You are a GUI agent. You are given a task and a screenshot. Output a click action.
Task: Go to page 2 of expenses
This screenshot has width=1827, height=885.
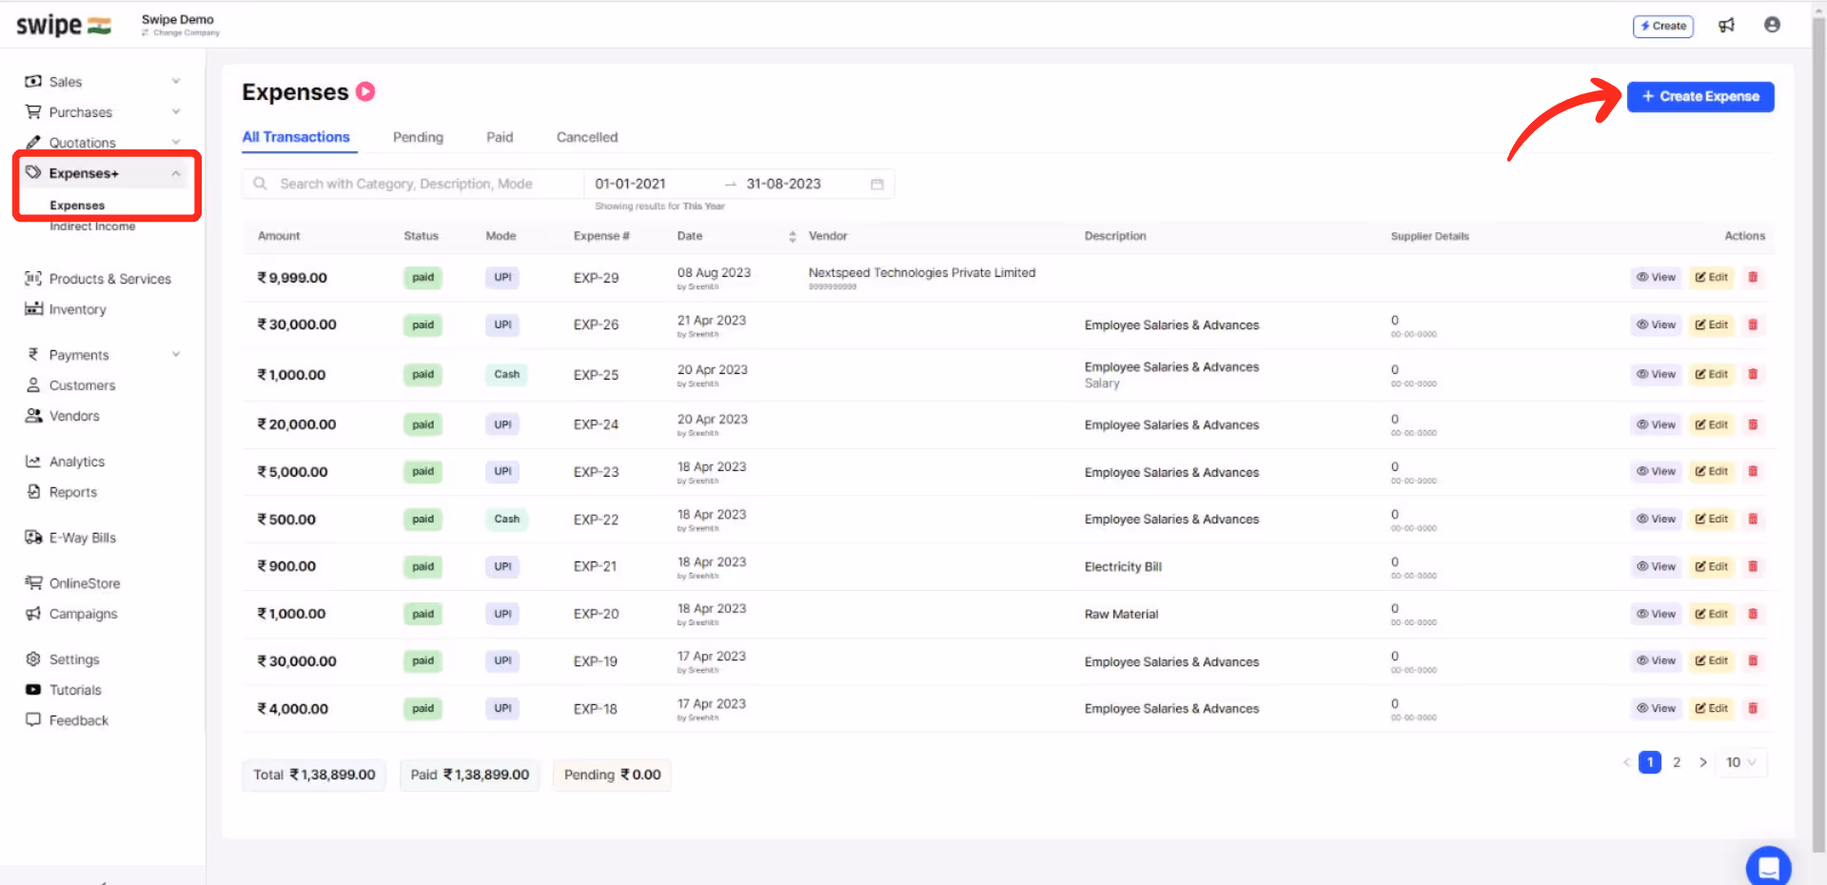click(x=1677, y=763)
